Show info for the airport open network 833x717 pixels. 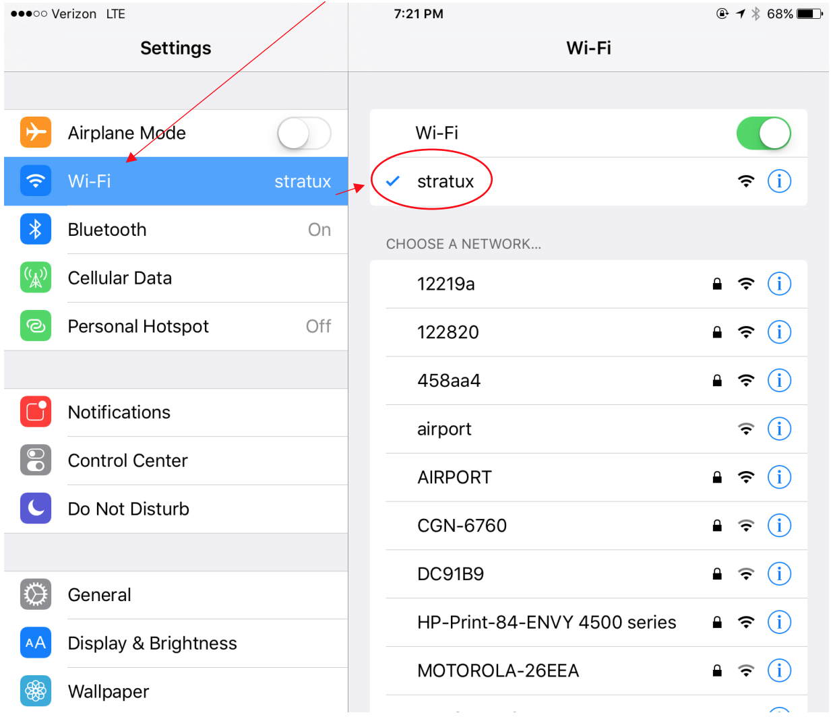pyautogui.click(x=779, y=429)
